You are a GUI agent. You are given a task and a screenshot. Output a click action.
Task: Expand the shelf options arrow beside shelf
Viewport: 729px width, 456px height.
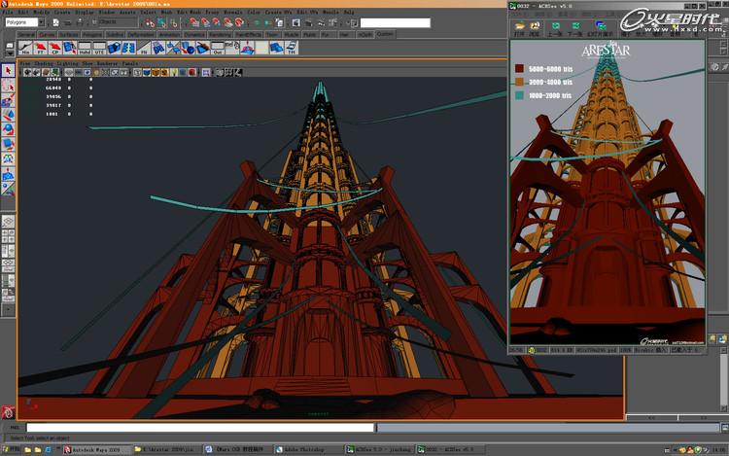pyautogui.click(x=10, y=53)
